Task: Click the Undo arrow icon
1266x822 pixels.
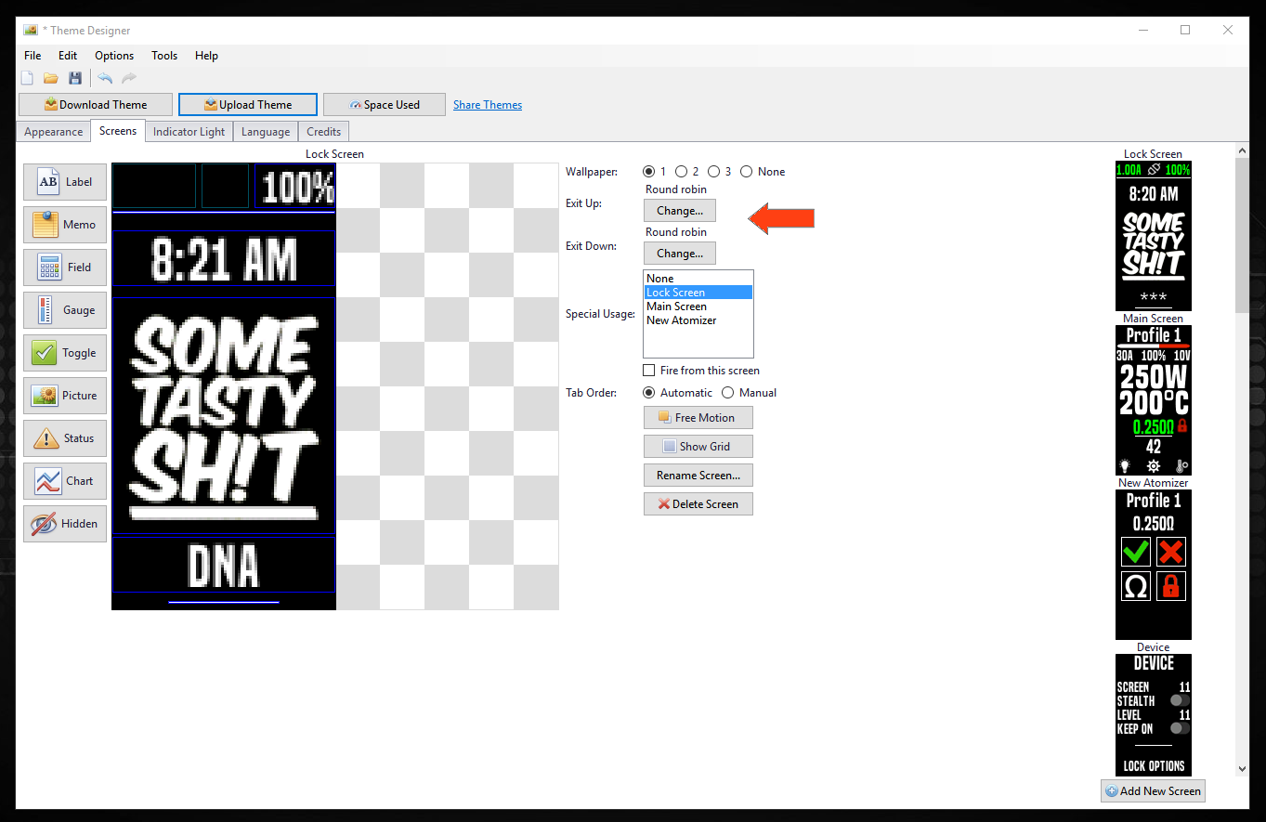Action: 105,79
